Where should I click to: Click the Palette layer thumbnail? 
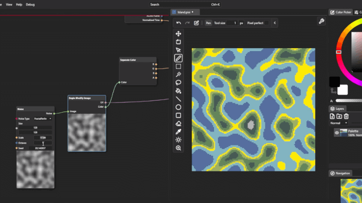tap(343, 133)
